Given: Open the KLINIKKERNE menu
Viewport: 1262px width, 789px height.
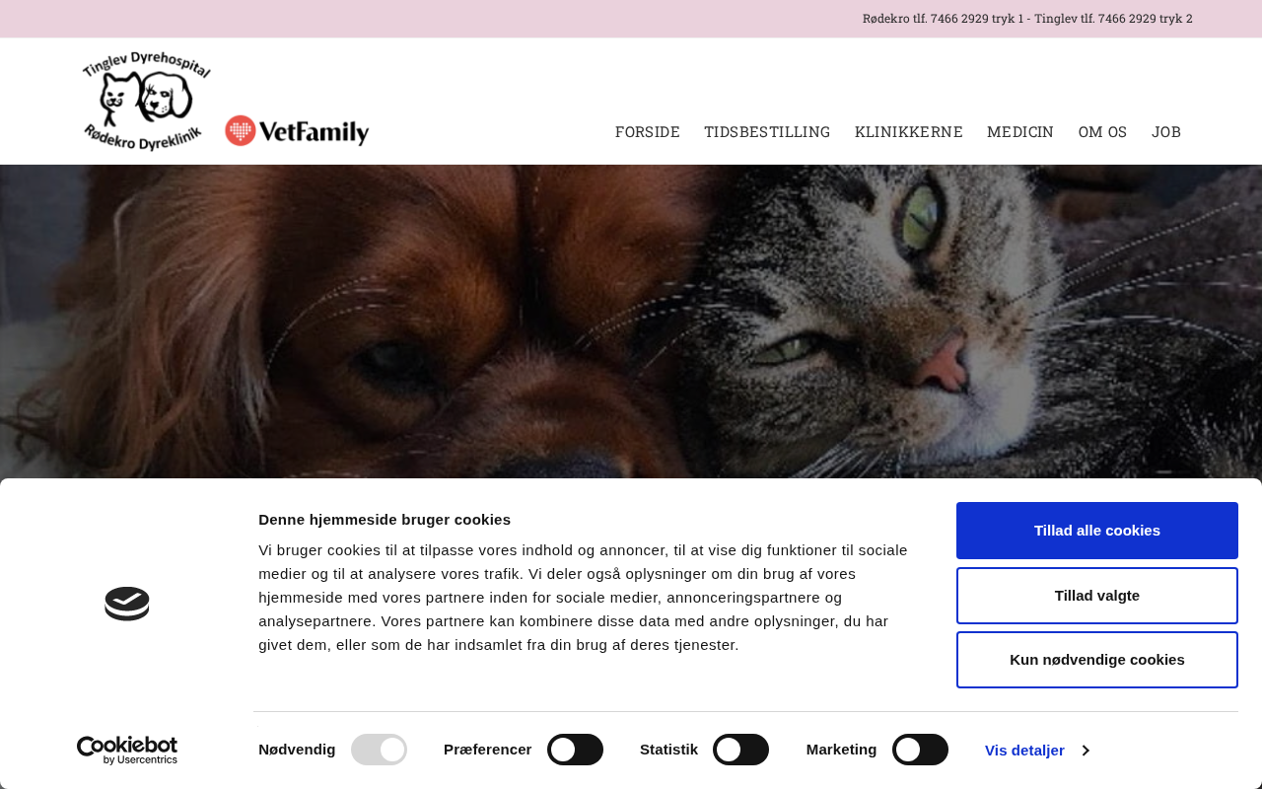Looking at the screenshot, I should click(908, 132).
